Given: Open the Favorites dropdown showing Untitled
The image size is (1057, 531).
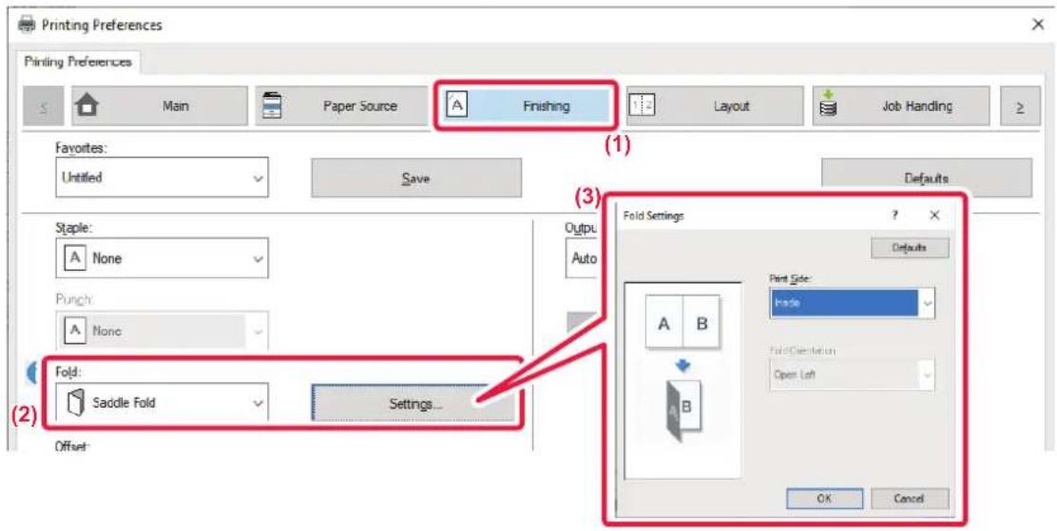Looking at the screenshot, I should pyautogui.click(x=162, y=178).
